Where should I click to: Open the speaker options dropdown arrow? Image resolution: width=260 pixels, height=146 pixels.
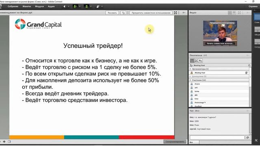[x=69, y=6]
